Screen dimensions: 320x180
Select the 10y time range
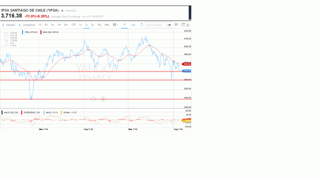99,24
